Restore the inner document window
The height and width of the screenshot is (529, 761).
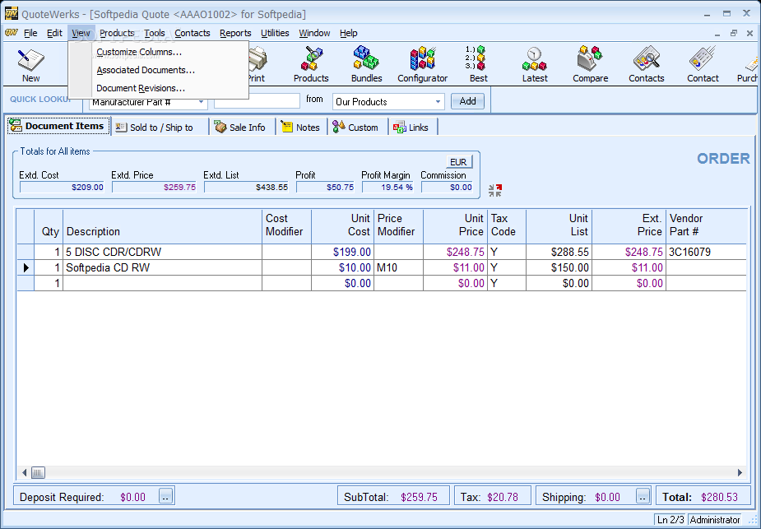(x=733, y=33)
